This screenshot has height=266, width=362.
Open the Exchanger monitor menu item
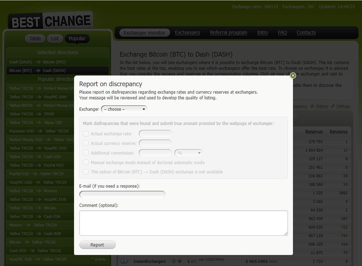[145, 32]
